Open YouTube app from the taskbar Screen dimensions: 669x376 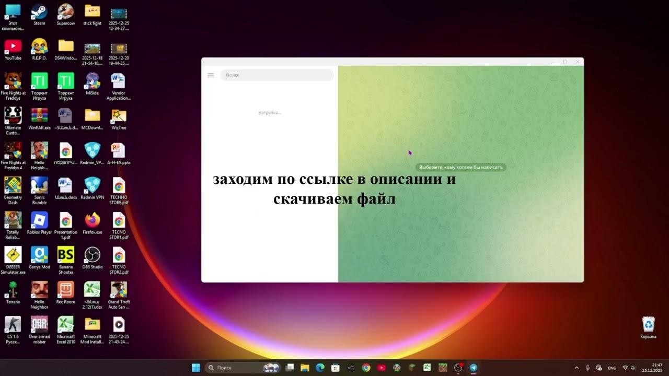click(x=382, y=368)
